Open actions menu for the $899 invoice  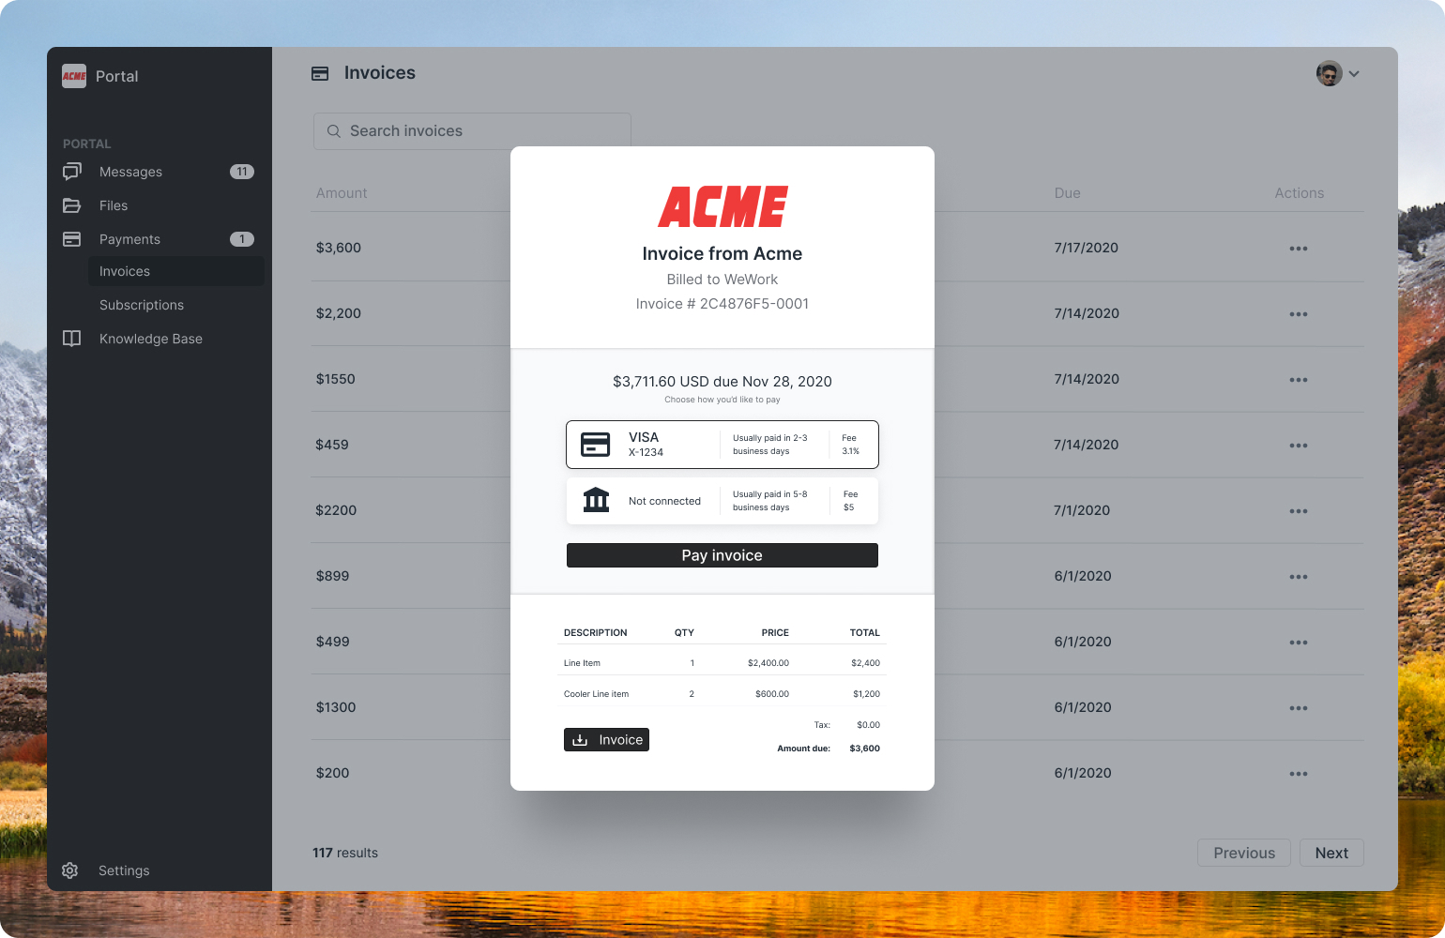click(1299, 577)
